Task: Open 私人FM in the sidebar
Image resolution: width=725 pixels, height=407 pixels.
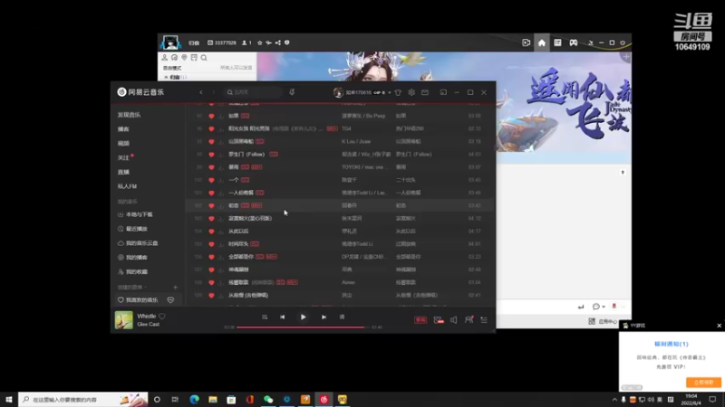Action: click(x=127, y=186)
